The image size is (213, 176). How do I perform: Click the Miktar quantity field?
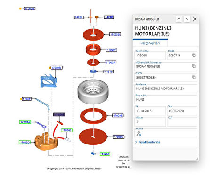(x=150, y=122)
